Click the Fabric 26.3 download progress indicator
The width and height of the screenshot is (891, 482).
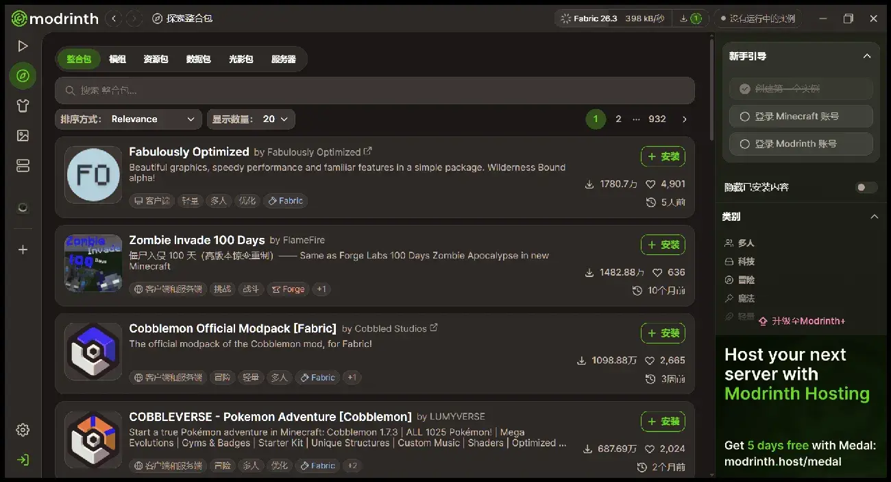tap(612, 19)
